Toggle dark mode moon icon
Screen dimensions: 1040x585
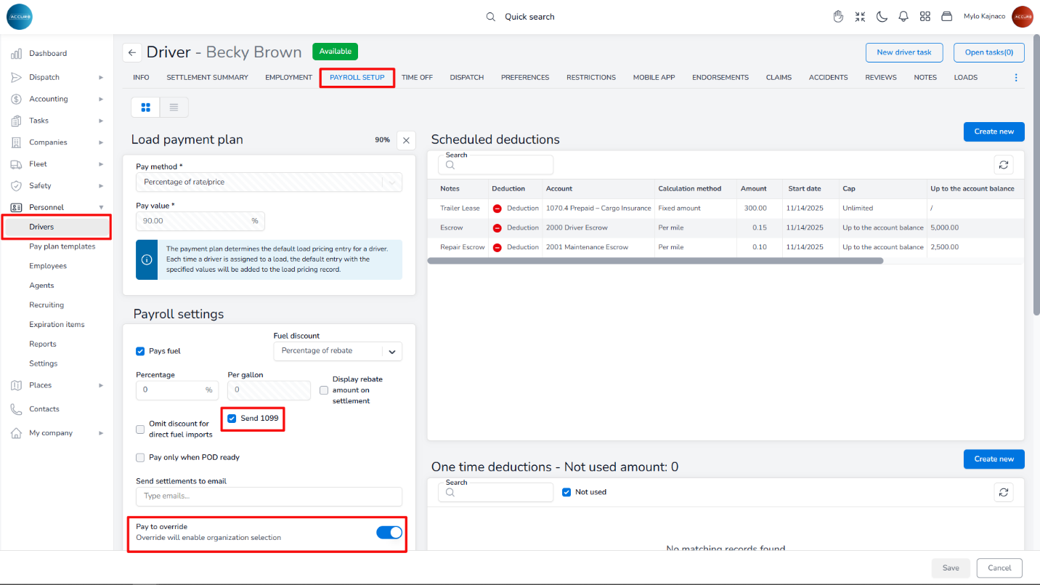tap(882, 17)
